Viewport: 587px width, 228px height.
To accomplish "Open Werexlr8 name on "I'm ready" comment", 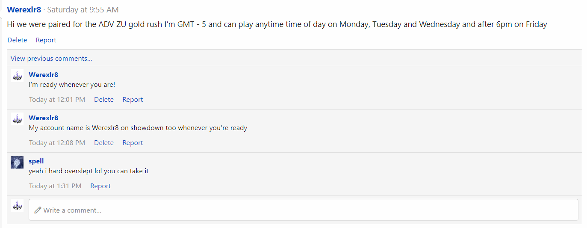I will point(43,75).
